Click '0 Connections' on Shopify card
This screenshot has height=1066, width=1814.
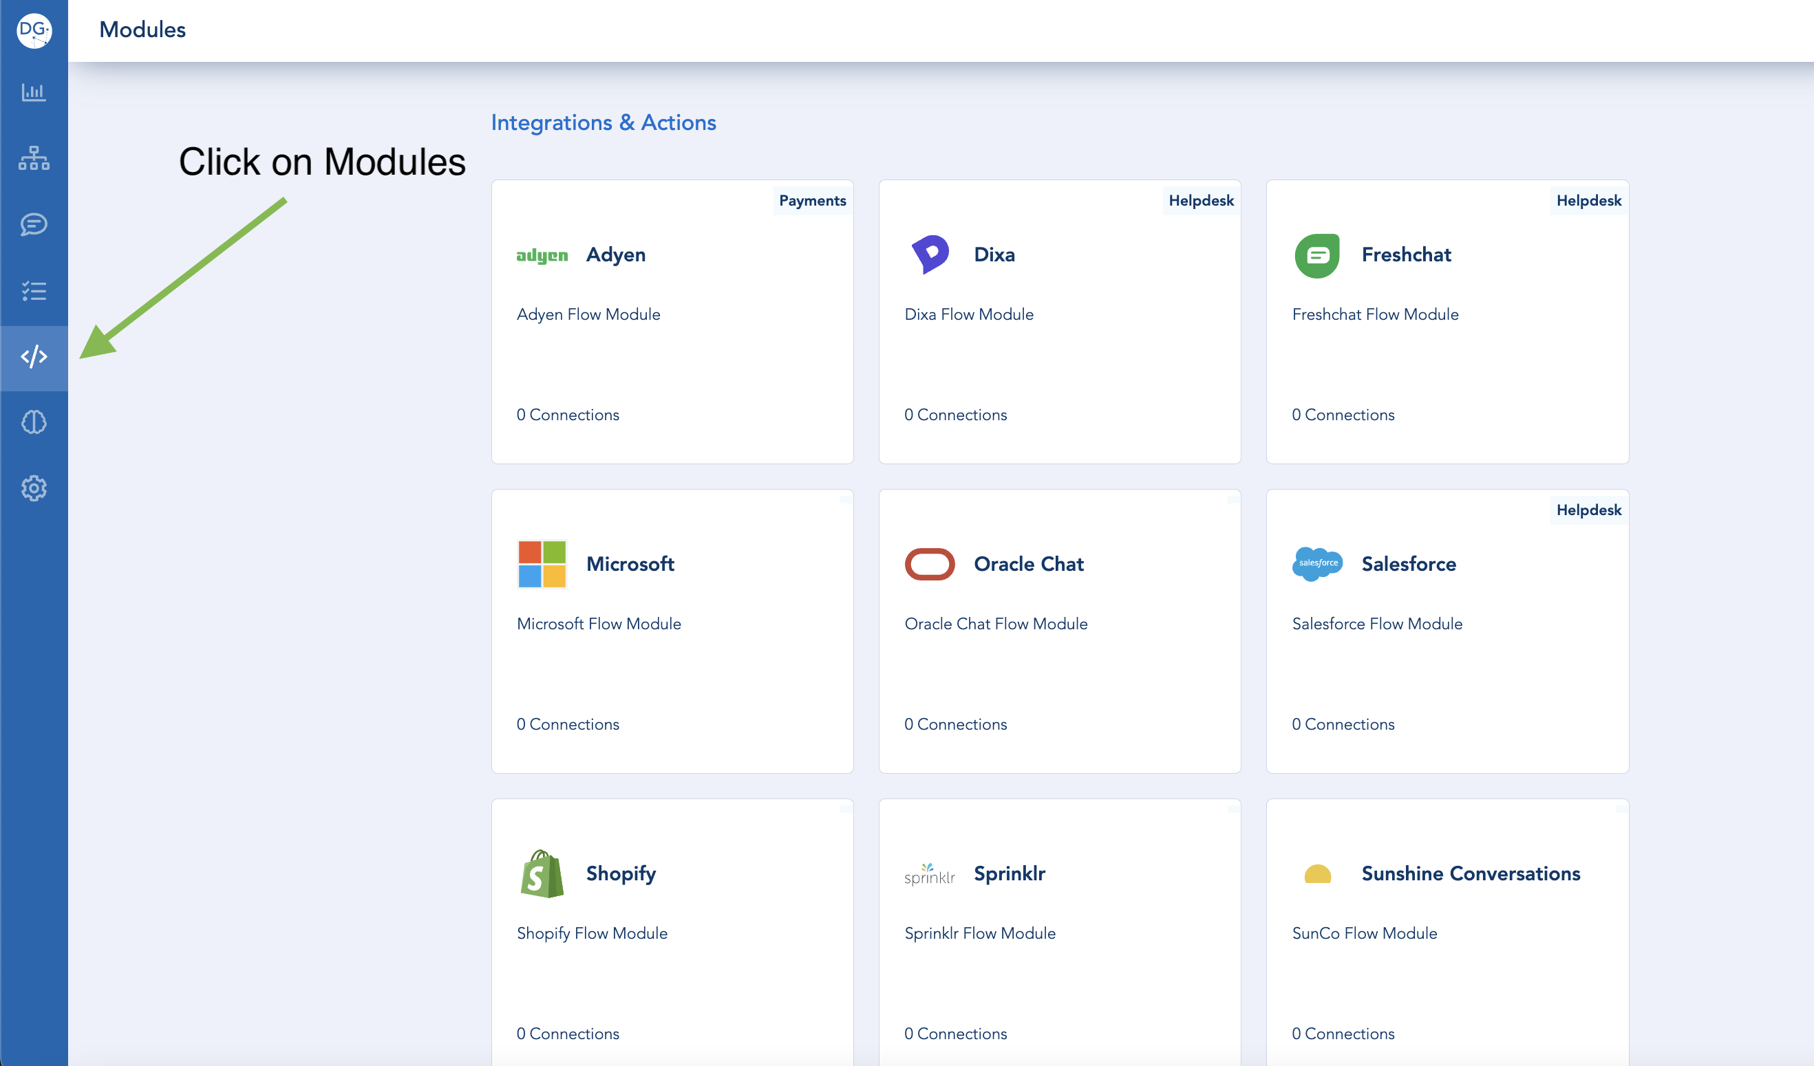tap(567, 1034)
